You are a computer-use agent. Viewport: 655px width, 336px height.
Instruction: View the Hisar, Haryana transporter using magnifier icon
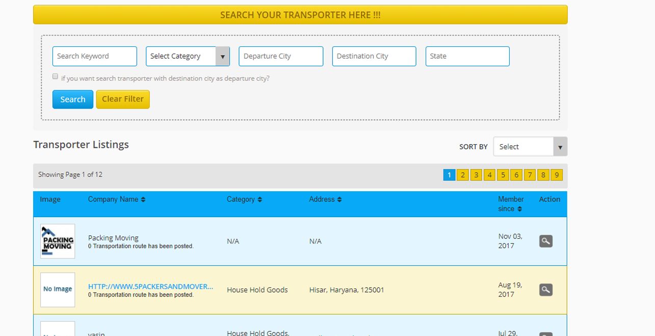pyautogui.click(x=546, y=290)
